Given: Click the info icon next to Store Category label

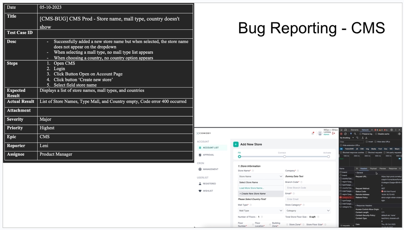Looking at the screenshot, I should click(x=303, y=205).
